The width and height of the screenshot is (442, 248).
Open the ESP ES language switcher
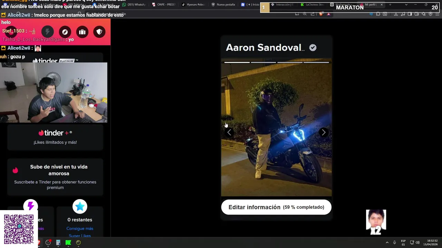point(403,242)
